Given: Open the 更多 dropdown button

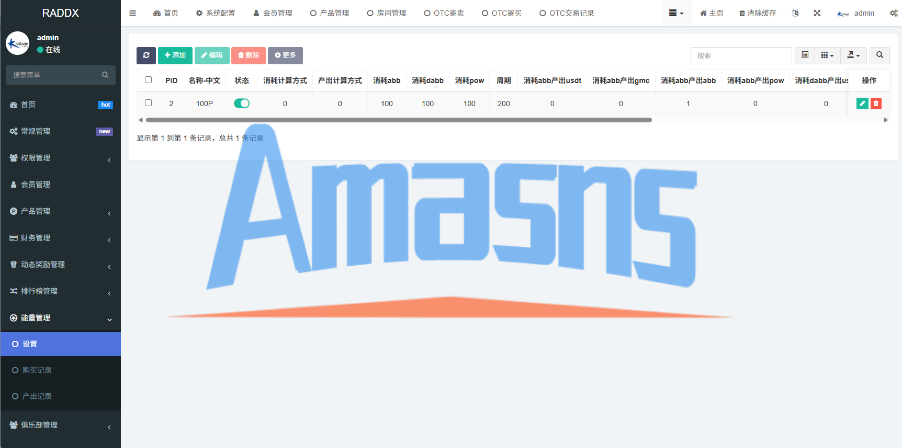Looking at the screenshot, I should [x=285, y=55].
